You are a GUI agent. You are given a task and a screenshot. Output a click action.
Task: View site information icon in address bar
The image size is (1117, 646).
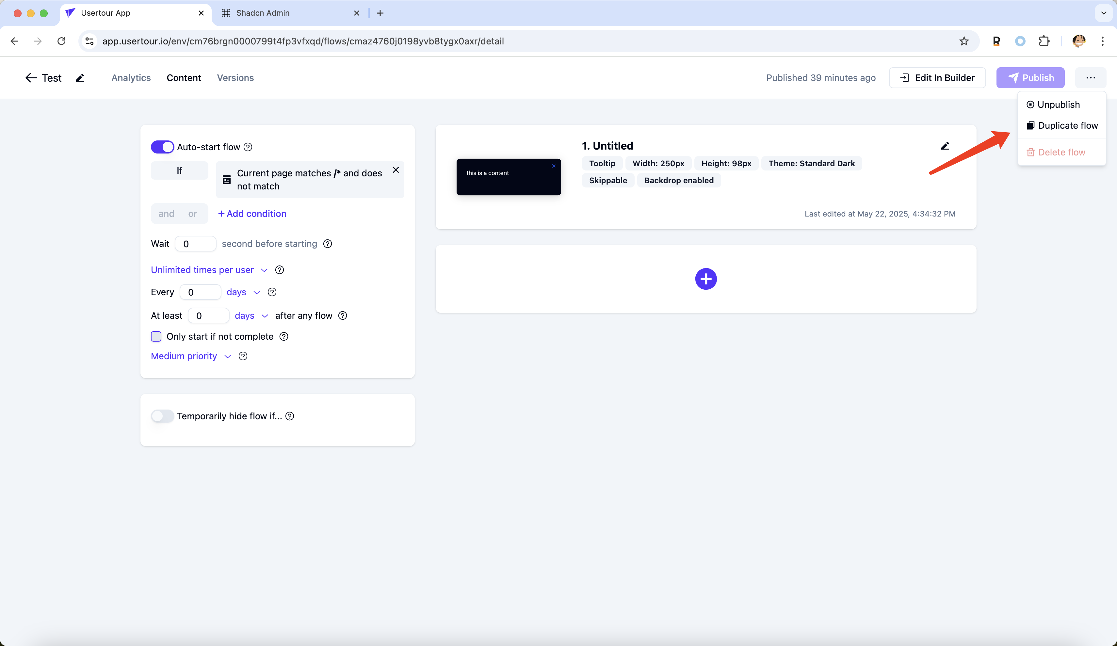coord(89,41)
